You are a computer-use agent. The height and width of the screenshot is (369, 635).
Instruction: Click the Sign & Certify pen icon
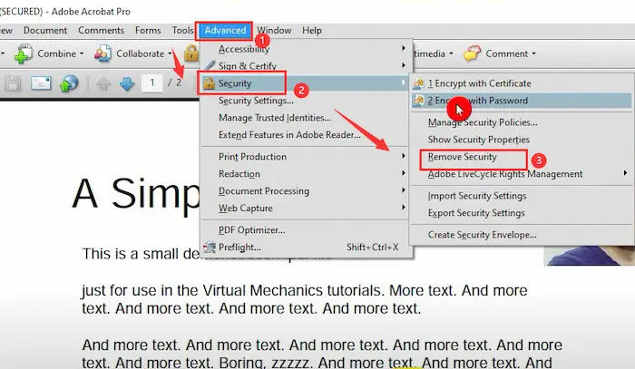click(210, 65)
